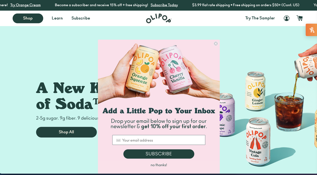317x175 pixels.
Task: Open the Learn menu item
Action: (x=57, y=18)
